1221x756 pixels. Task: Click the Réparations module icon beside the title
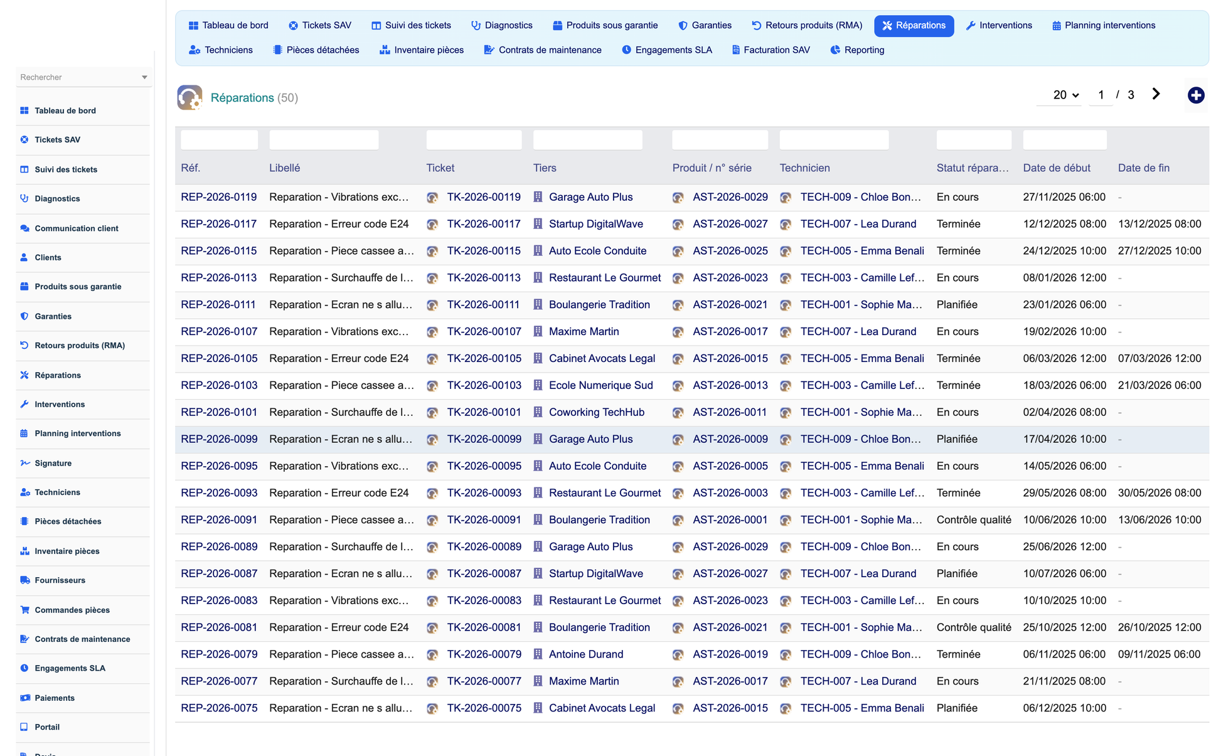click(x=189, y=97)
